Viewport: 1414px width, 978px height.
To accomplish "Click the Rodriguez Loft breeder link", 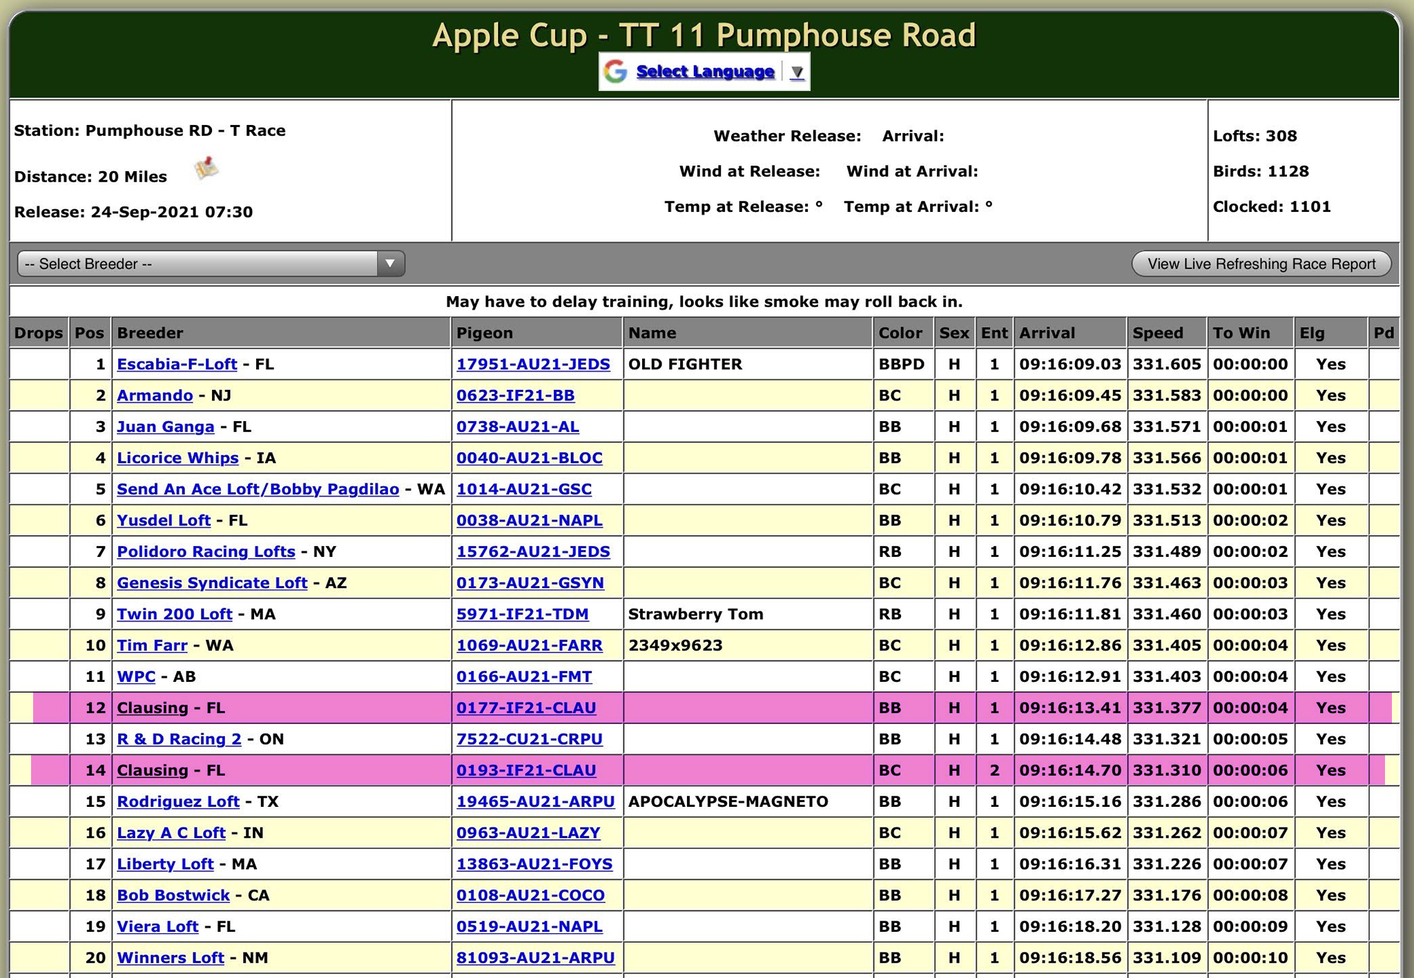I will [x=178, y=802].
